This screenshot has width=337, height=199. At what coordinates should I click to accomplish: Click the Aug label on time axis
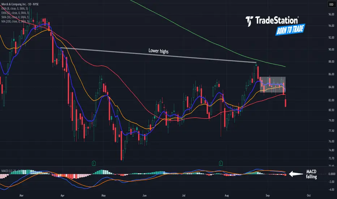tap(226, 195)
